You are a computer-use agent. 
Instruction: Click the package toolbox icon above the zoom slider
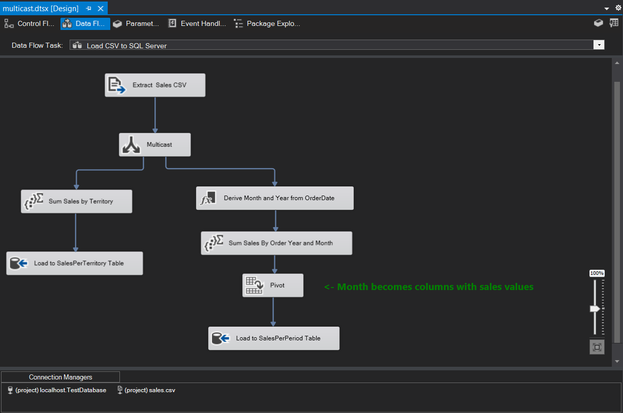click(x=598, y=23)
